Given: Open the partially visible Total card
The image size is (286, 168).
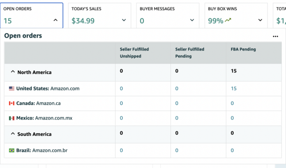Looking at the screenshot, I should coord(279,16).
